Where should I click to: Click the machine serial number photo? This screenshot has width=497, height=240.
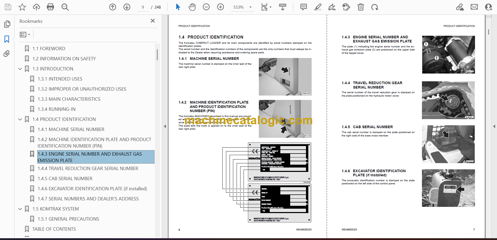pyautogui.click(x=285, y=77)
